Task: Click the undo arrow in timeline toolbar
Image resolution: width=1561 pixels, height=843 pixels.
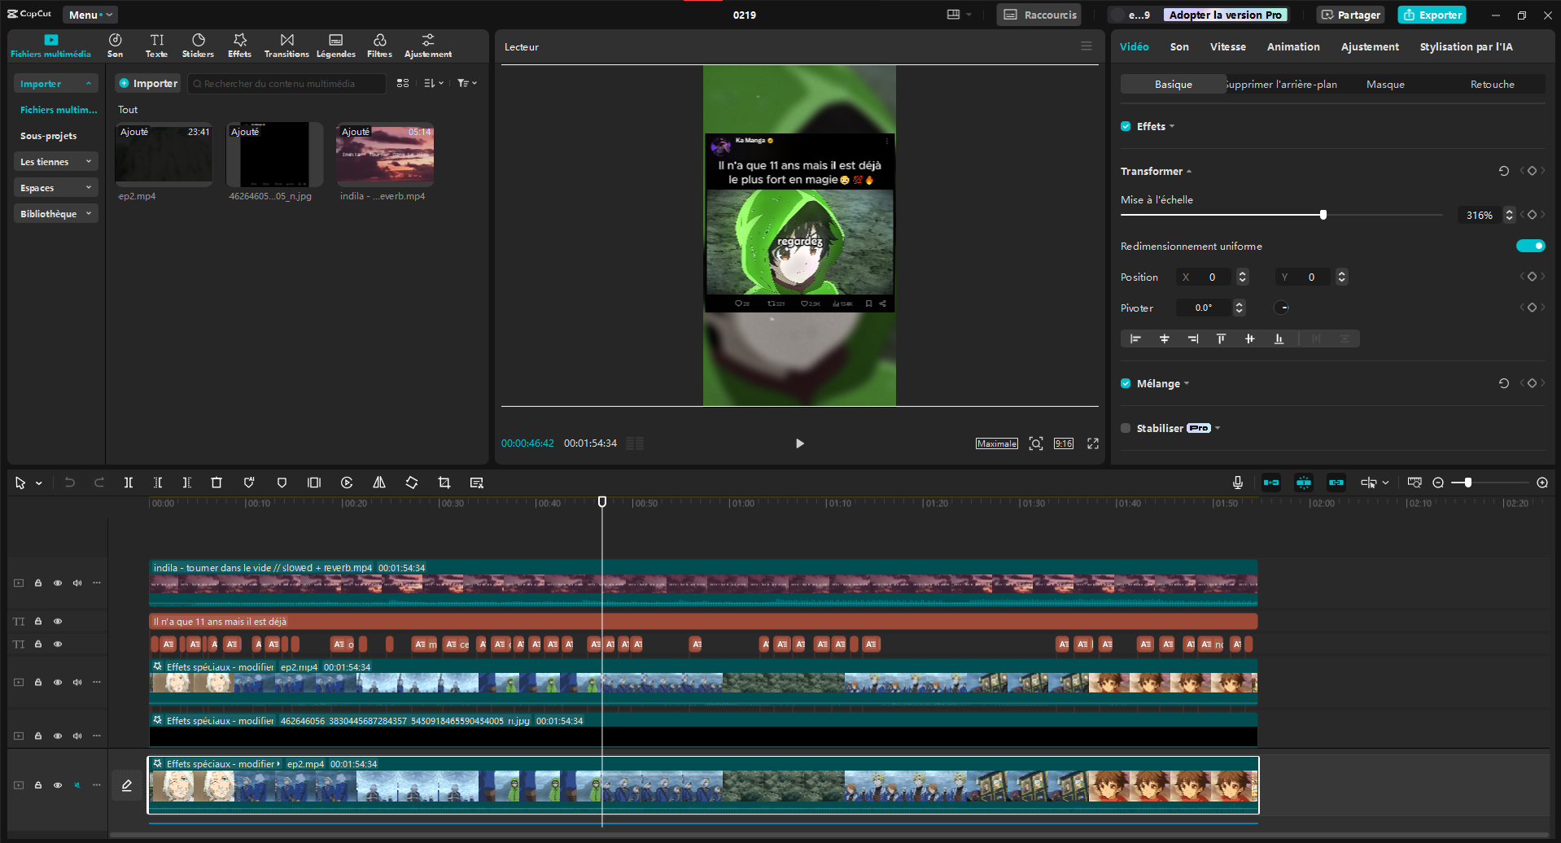Action: 70,483
